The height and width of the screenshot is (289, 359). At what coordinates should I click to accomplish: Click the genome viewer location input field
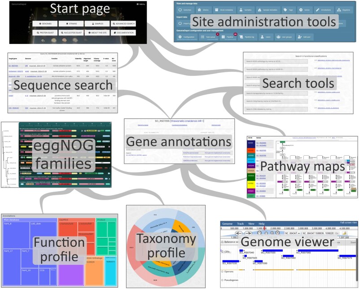[318, 233]
